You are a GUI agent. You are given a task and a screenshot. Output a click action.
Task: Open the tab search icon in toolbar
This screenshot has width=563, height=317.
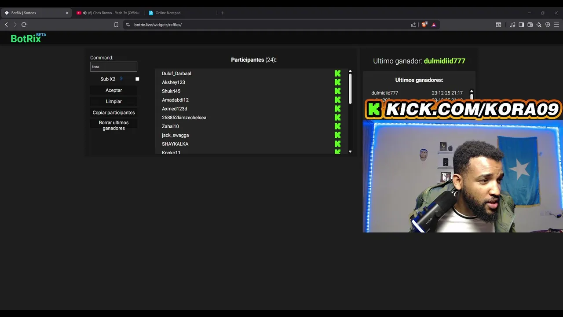pos(498,25)
